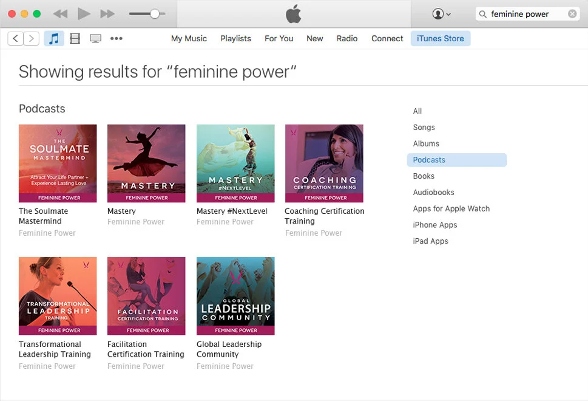Click Feminine Power author under Global Leadership Community
588x401 pixels.
click(225, 366)
